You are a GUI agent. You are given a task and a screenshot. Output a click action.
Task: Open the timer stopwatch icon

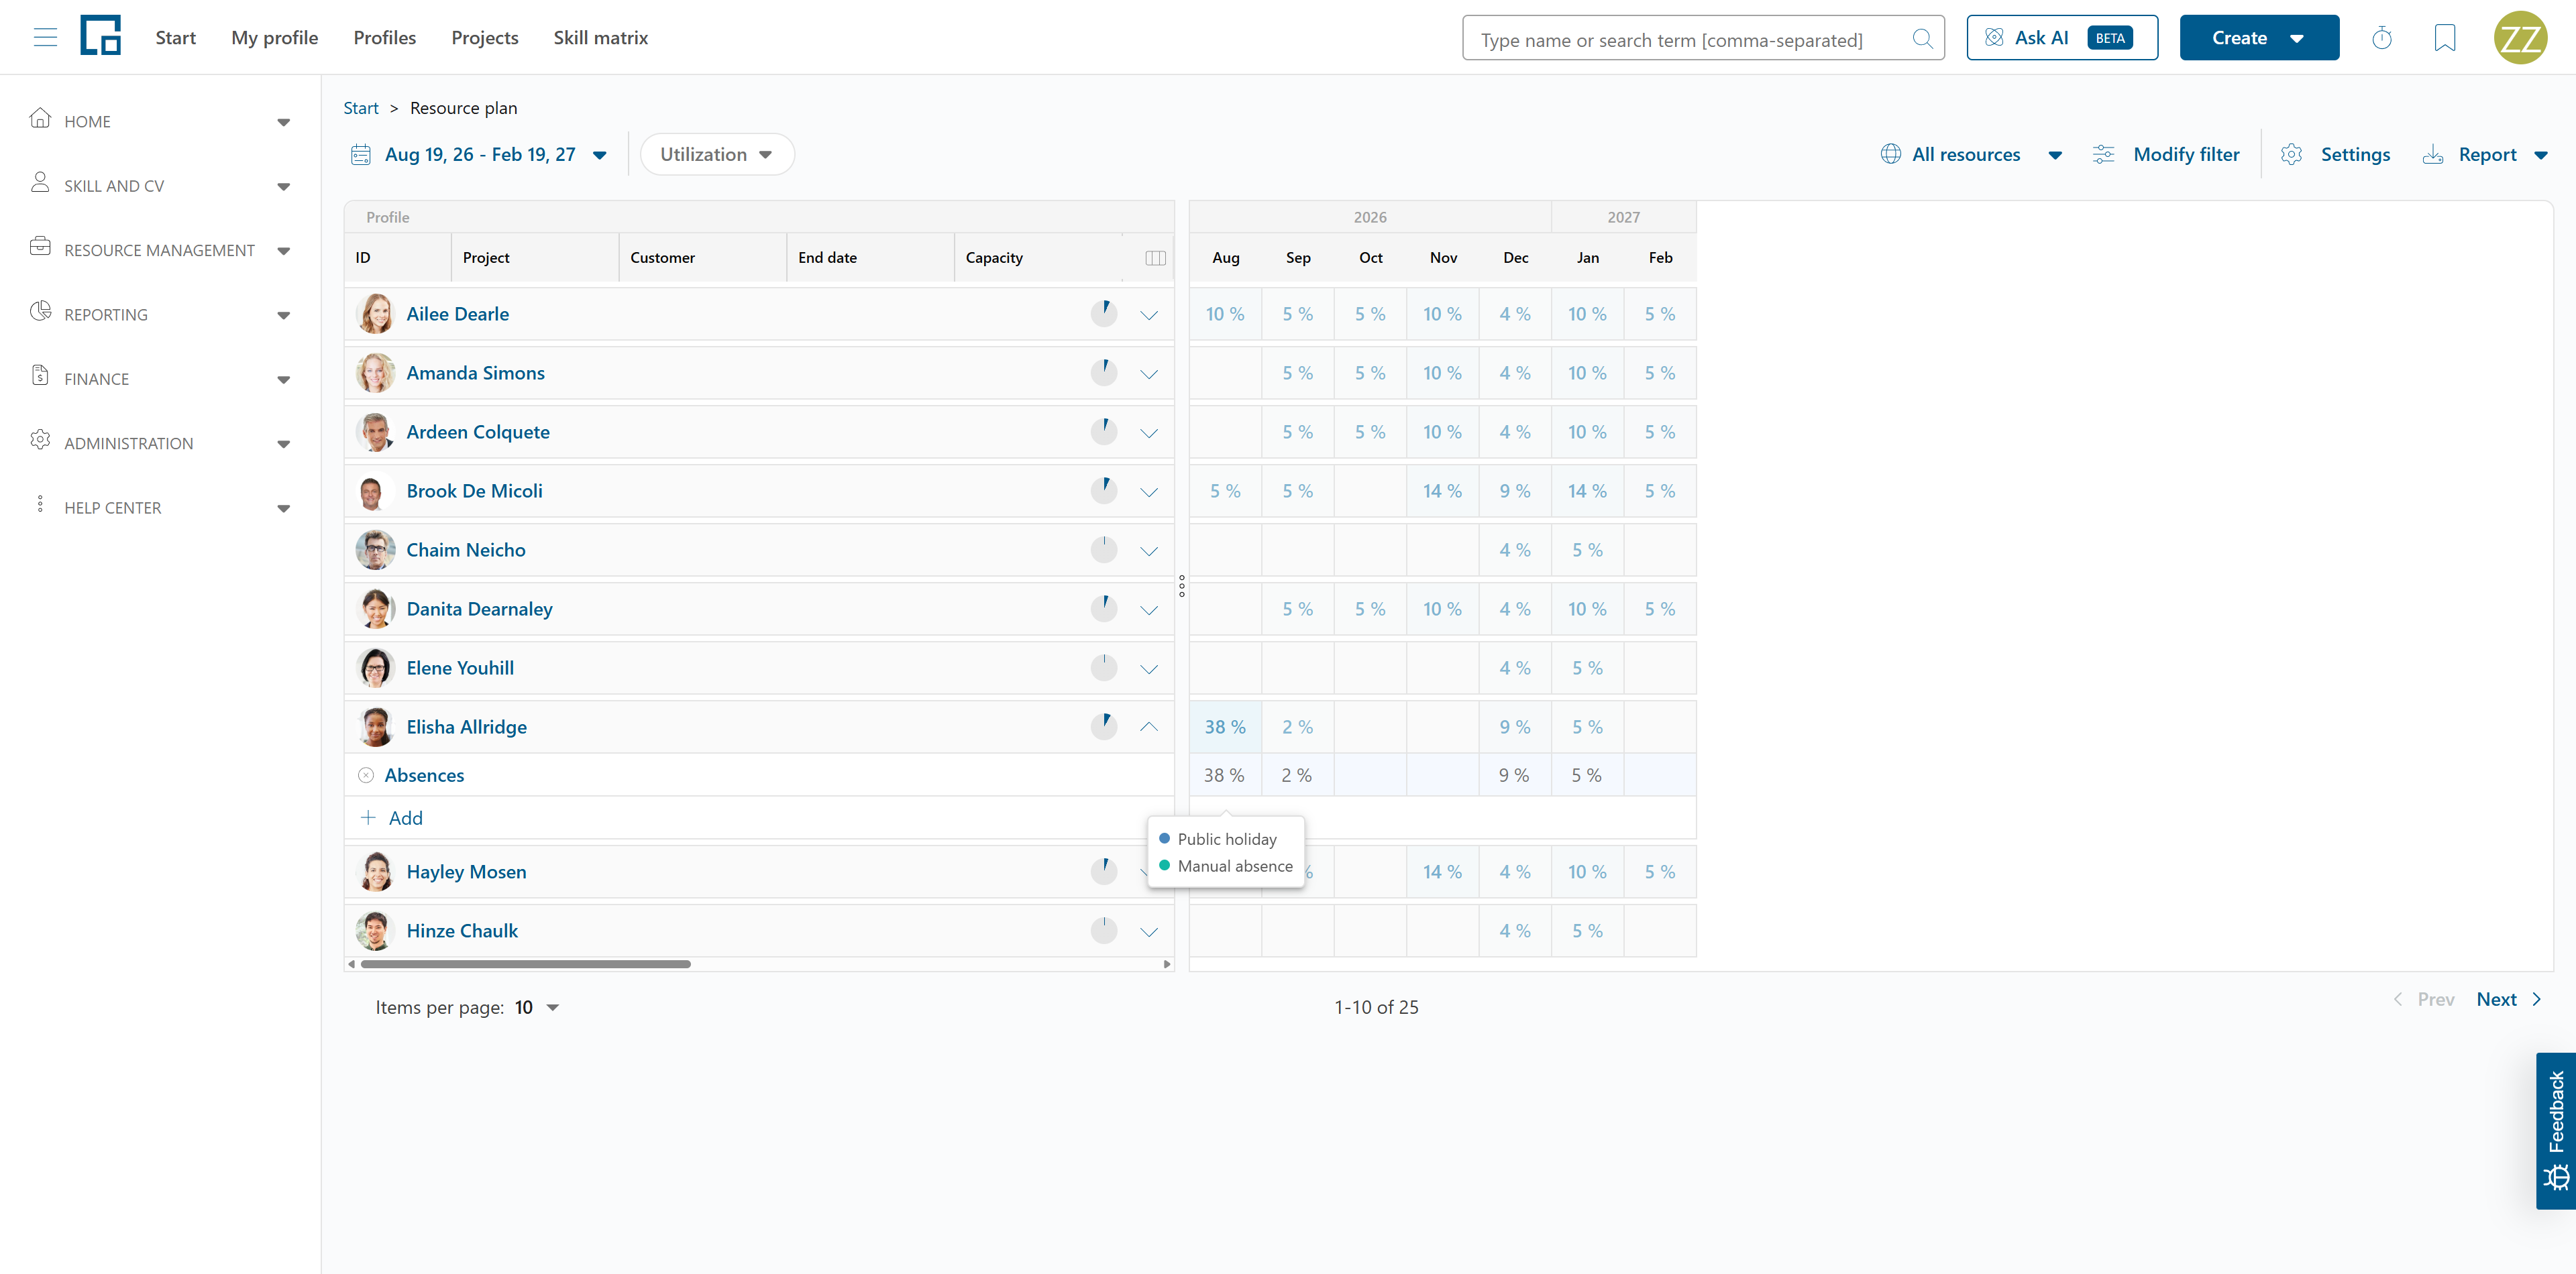point(2381,38)
